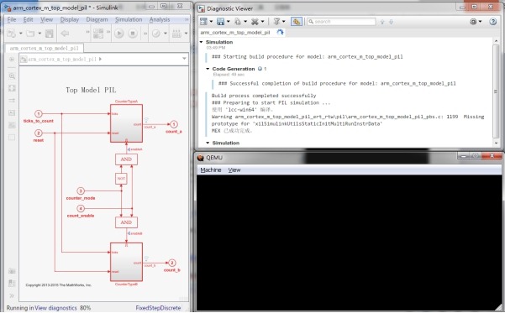Click Open folder icon in Simulink toolbar
Image resolution: width=505 pixels, height=313 pixels.
30,33
